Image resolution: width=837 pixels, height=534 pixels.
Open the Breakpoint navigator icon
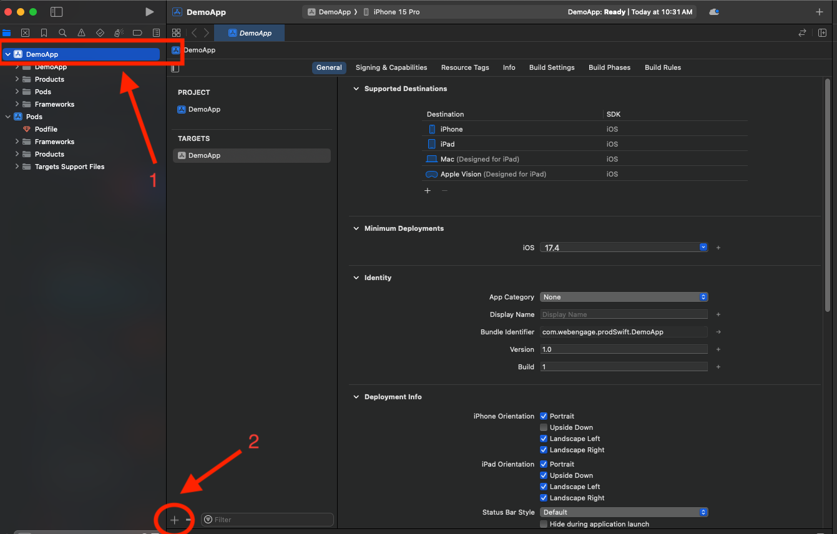pos(137,33)
